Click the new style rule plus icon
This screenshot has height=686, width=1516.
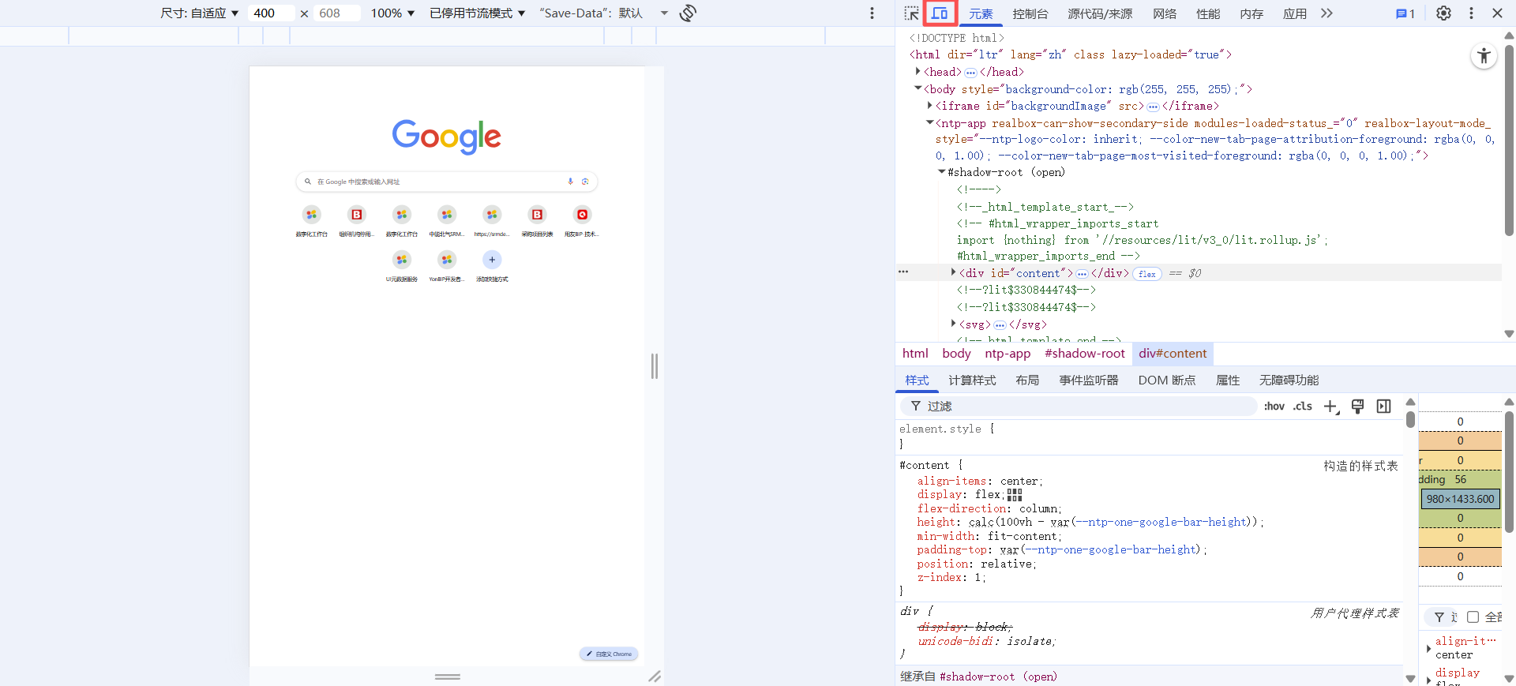[x=1331, y=407]
